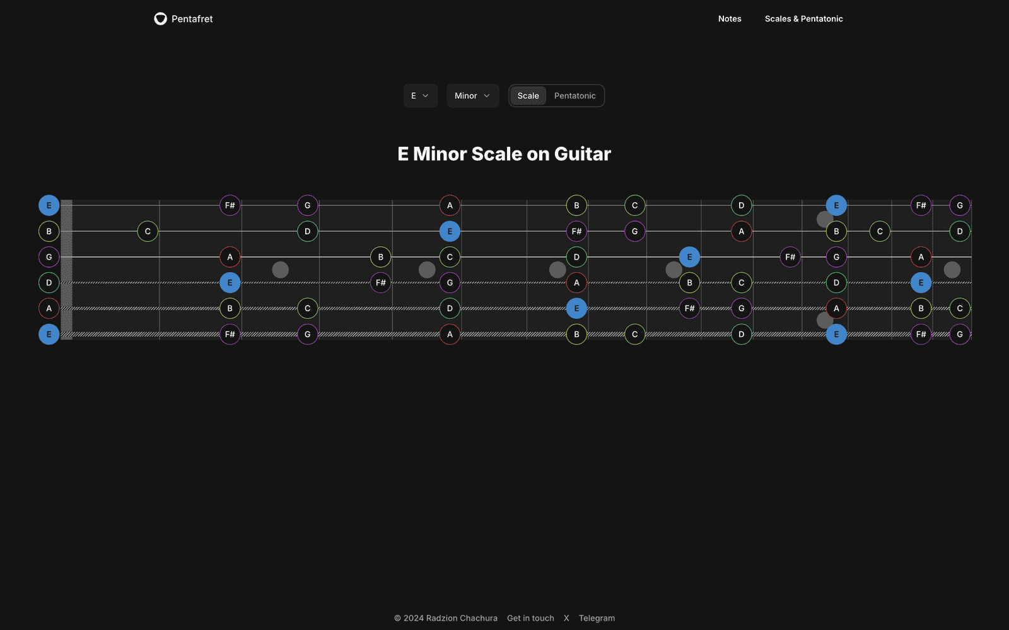Click a gray fret marker dot on the fretboard
This screenshot has height=630, width=1009.
tap(280, 270)
